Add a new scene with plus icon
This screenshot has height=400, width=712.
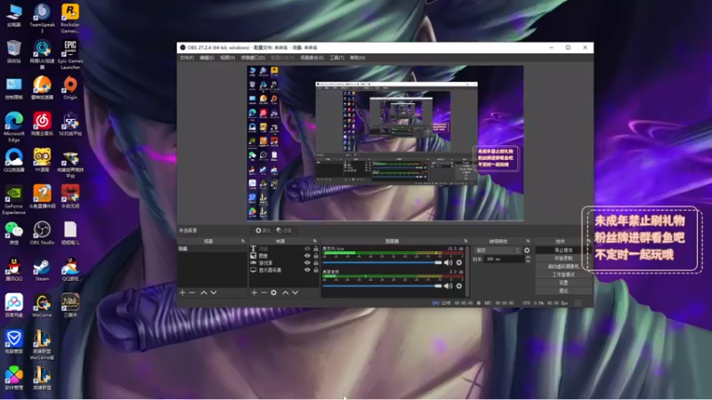click(x=182, y=293)
